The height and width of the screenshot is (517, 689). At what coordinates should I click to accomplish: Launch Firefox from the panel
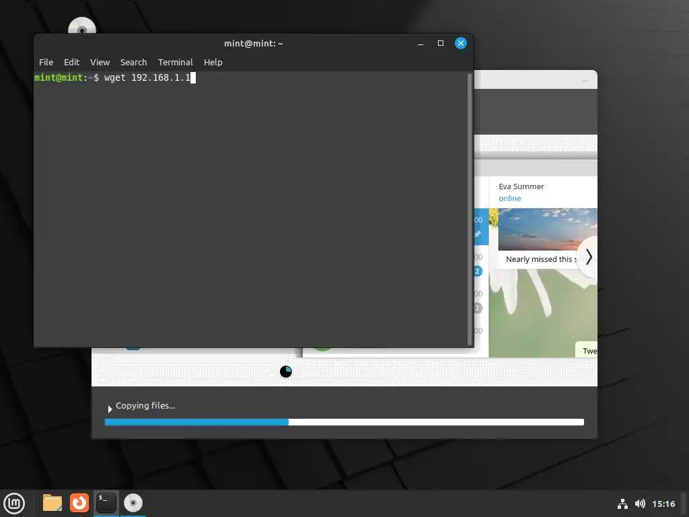pyautogui.click(x=79, y=503)
